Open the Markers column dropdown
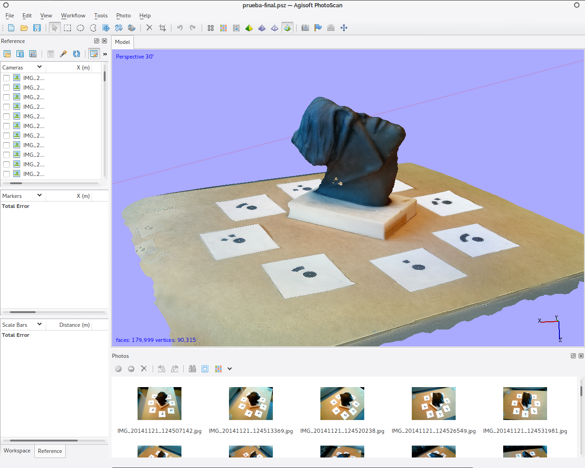This screenshot has height=468, width=585. [x=40, y=196]
